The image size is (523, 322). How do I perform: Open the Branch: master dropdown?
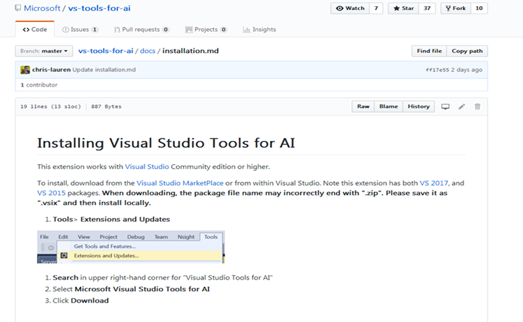pyautogui.click(x=44, y=51)
